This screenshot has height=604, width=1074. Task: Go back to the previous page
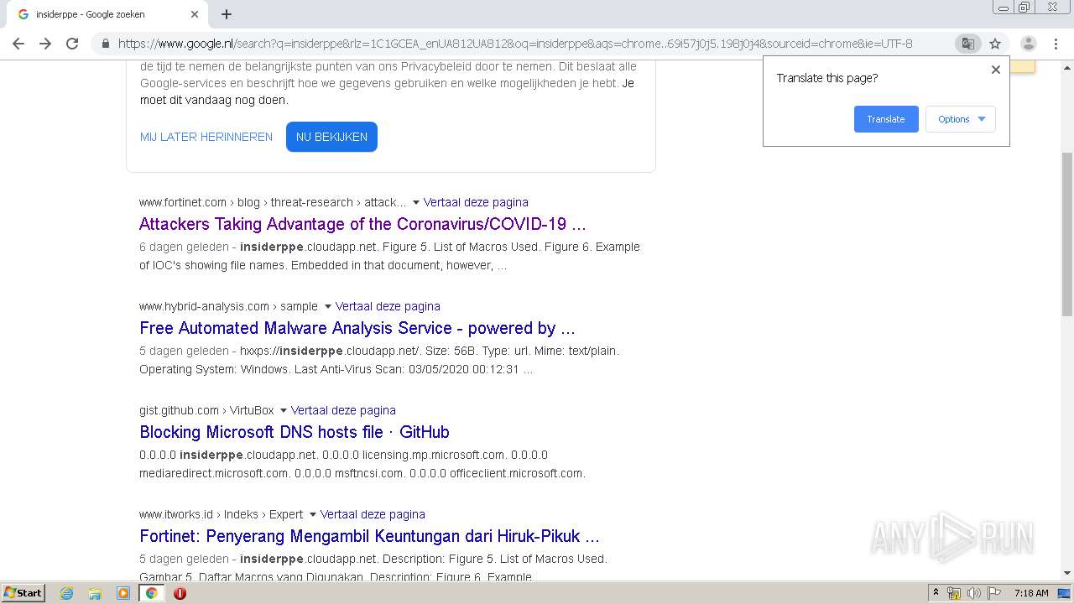18,44
